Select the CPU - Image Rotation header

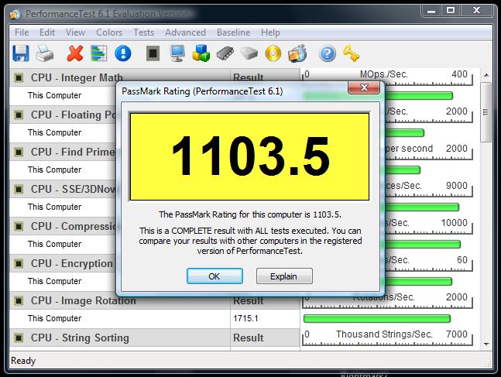(83, 300)
